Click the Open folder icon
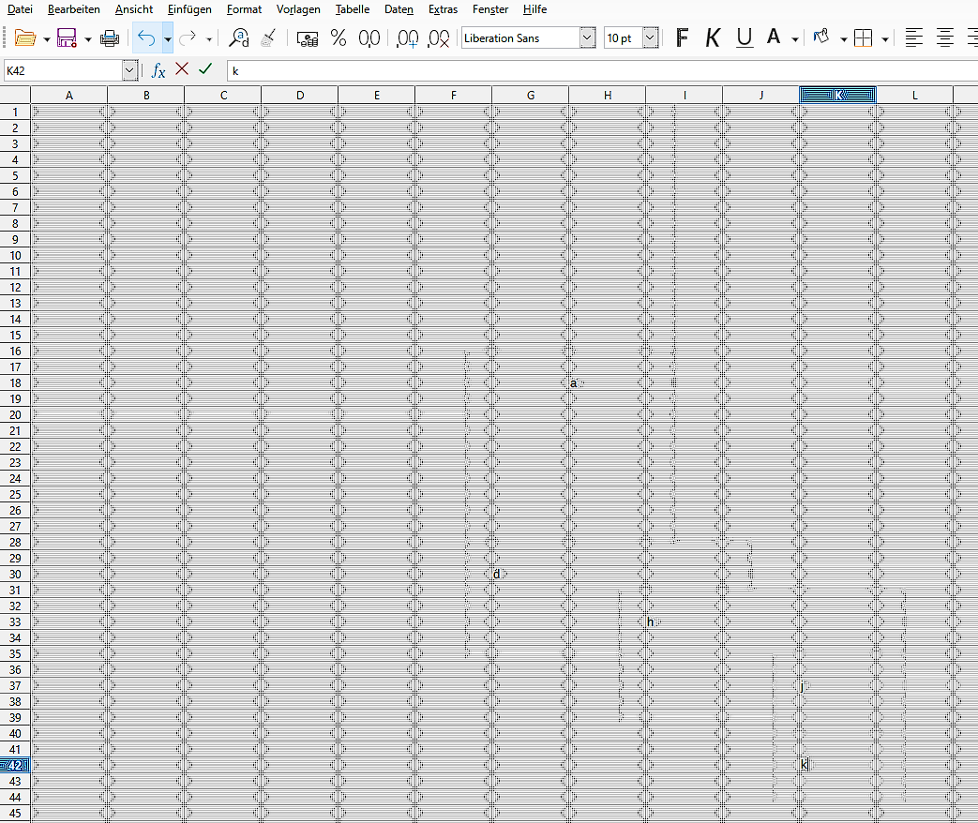 [25, 38]
